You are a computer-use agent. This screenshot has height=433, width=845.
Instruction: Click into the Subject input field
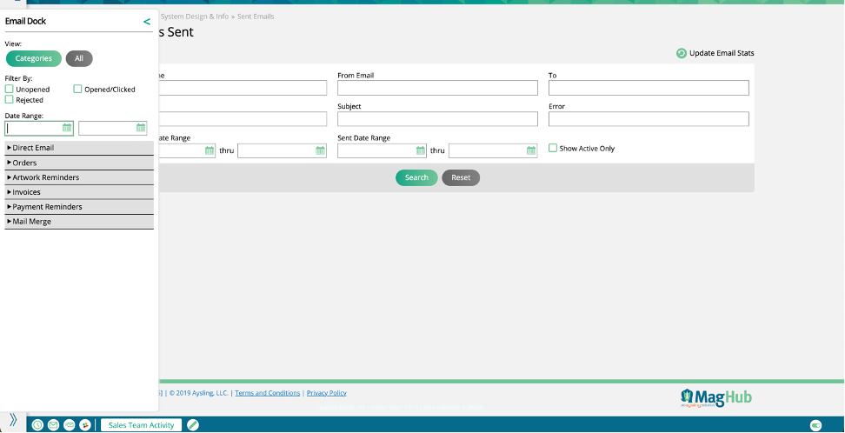[x=437, y=119]
